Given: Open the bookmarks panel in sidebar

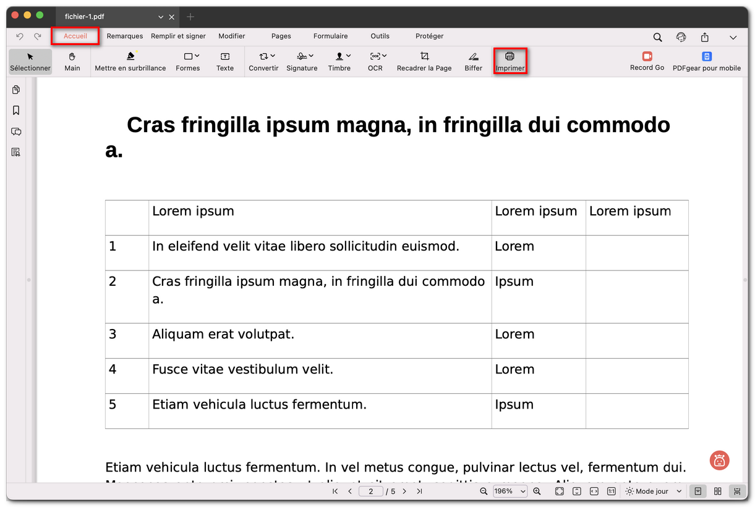Looking at the screenshot, I should 16,110.
